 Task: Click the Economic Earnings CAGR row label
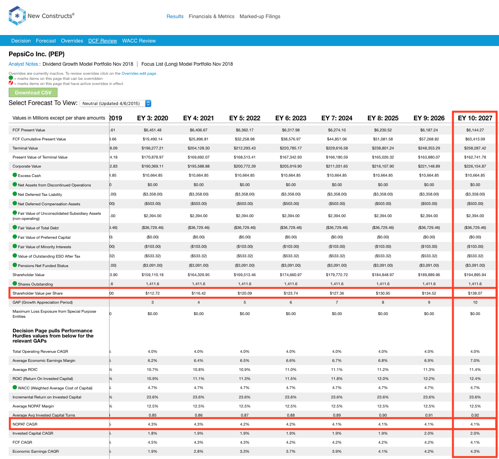[36, 452]
